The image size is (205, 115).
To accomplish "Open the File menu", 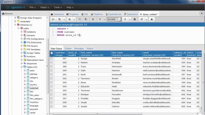I will click(x=32, y=7).
